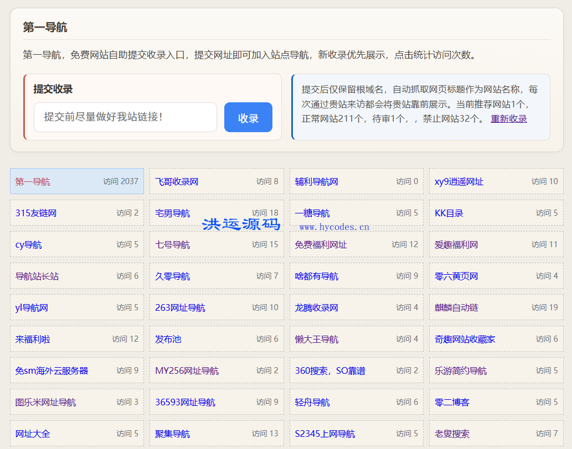The height and width of the screenshot is (449, 572).
Task: Open the 第一导航 highlighted site link
Action: pos(33,181)
